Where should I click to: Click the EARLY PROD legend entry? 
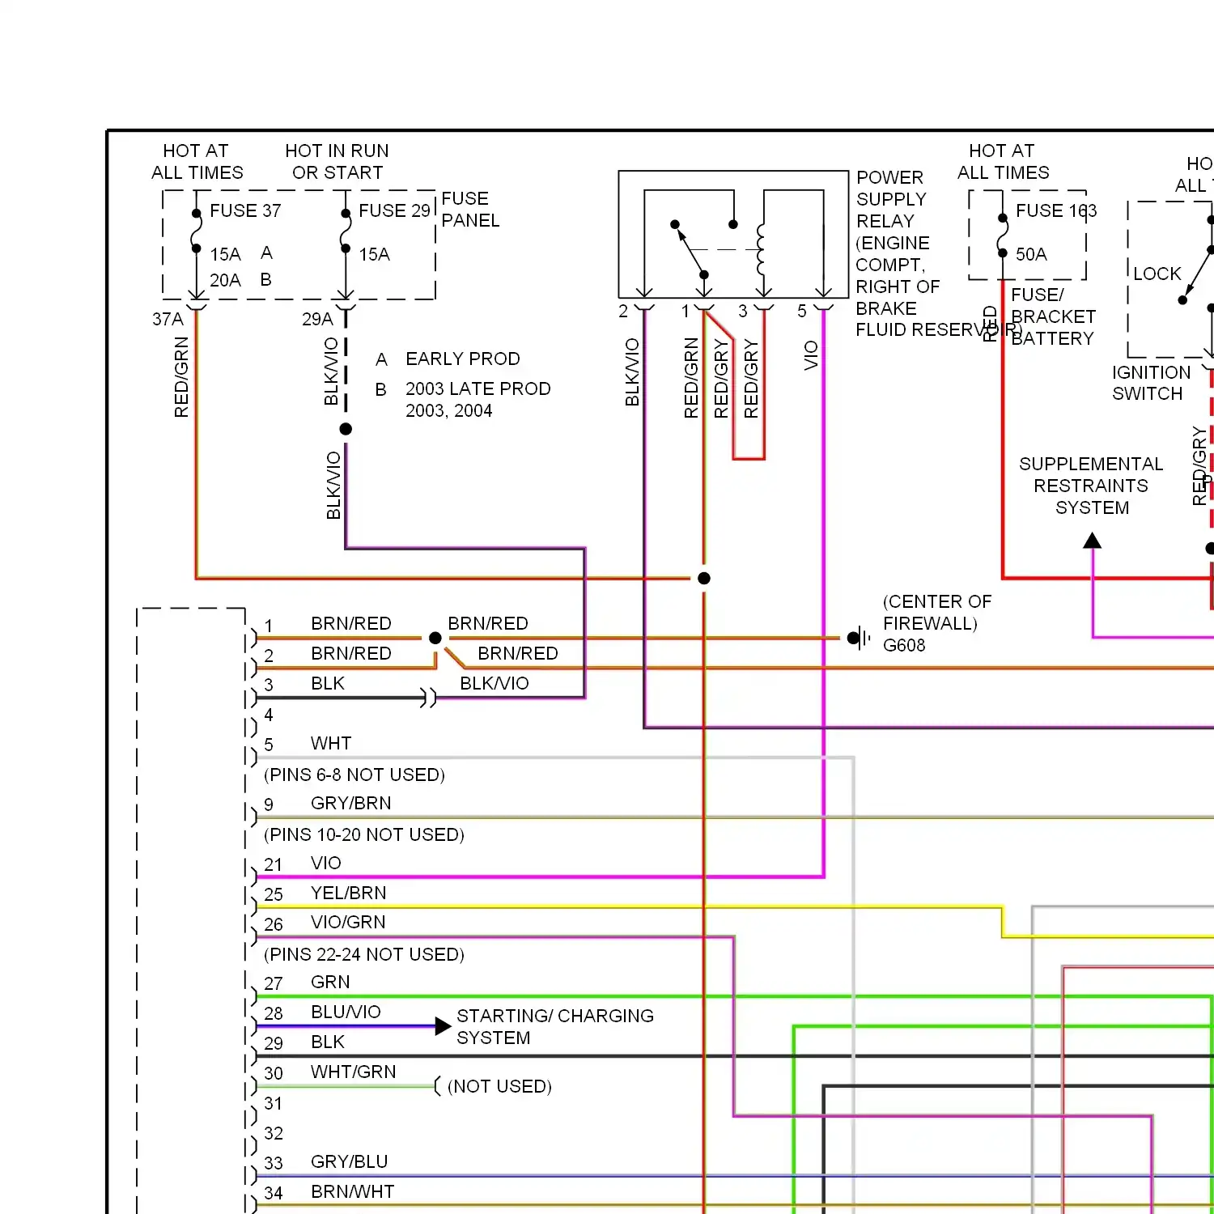[463, 359]
